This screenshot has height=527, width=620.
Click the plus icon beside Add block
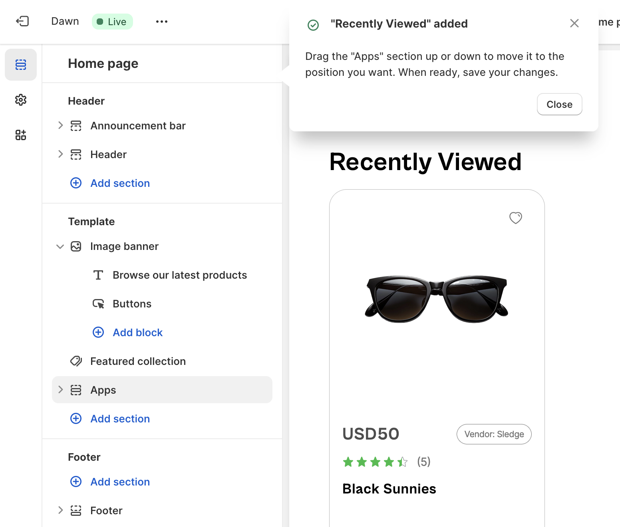pyautogui.click(x=98, y=333)
